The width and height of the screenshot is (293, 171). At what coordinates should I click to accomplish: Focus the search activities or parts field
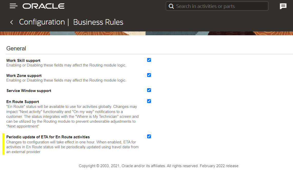[217, 6]
